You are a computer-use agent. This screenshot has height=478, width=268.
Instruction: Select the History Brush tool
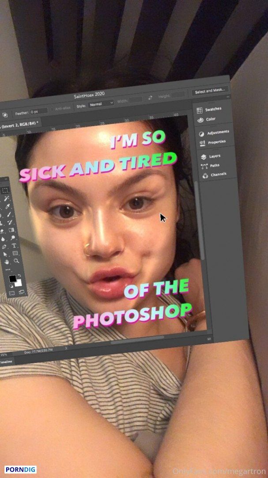click(10, 222)
